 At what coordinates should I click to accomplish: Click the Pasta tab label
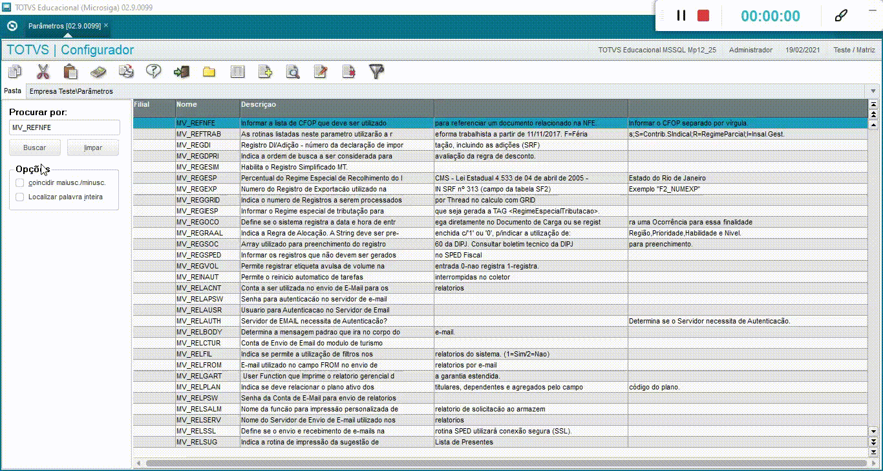(x=13, y=91)
